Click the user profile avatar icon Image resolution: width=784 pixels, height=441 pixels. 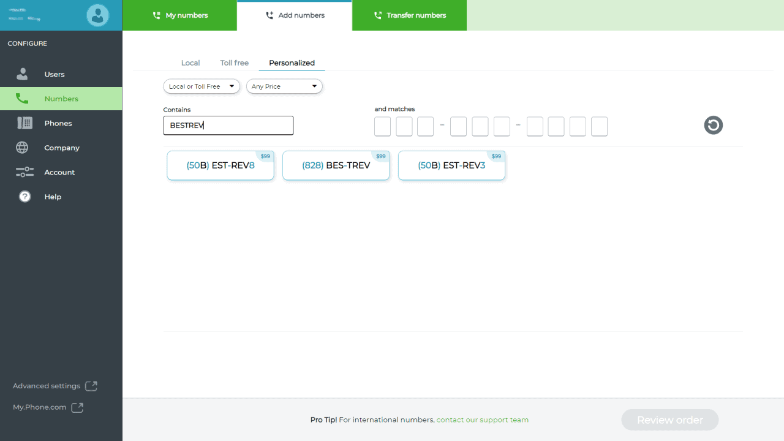click(97, 15)
